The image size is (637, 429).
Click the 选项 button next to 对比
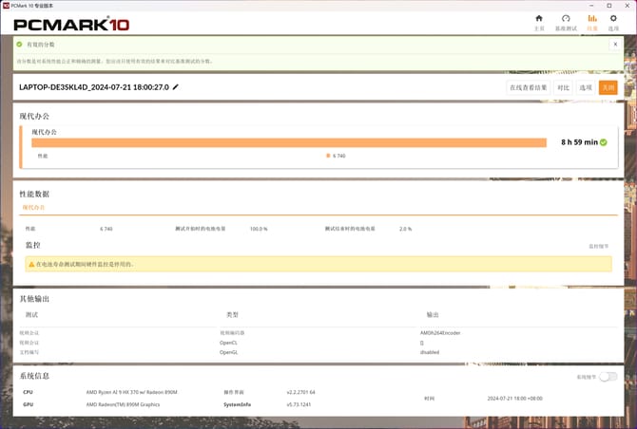tap(586, 87)
